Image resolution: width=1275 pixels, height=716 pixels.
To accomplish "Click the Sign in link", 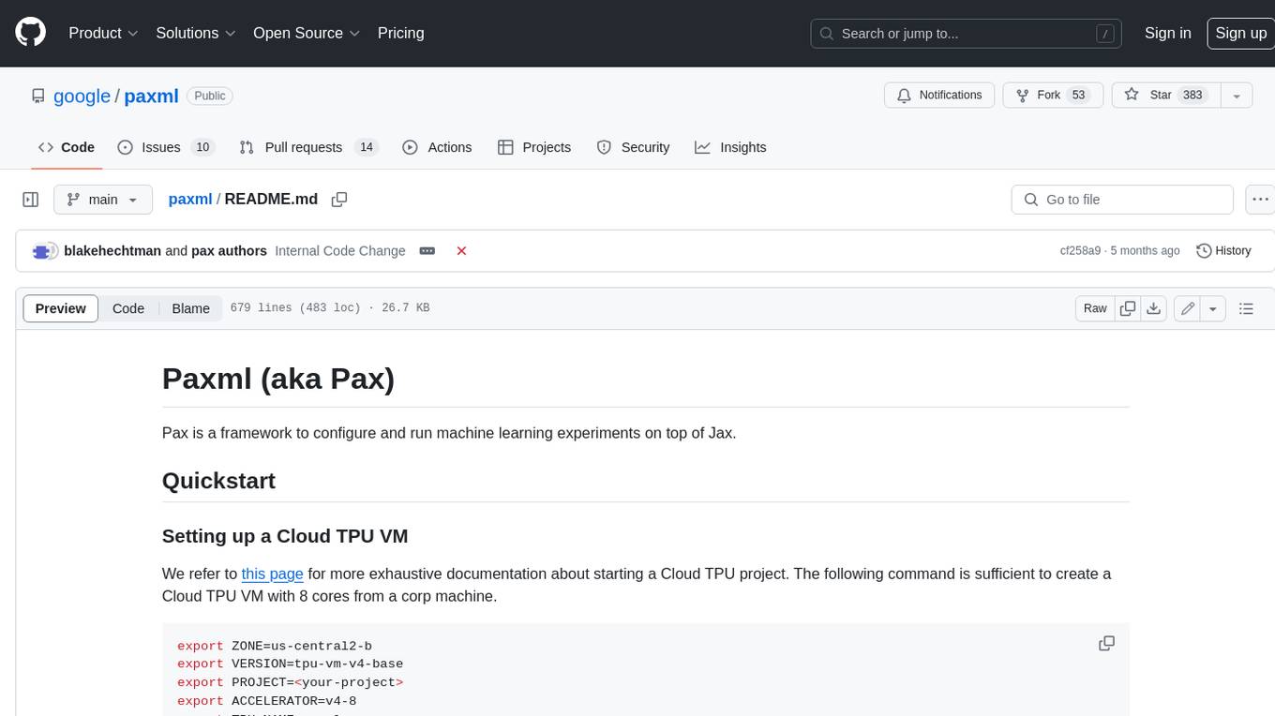I will click(x=1167, y=33).
